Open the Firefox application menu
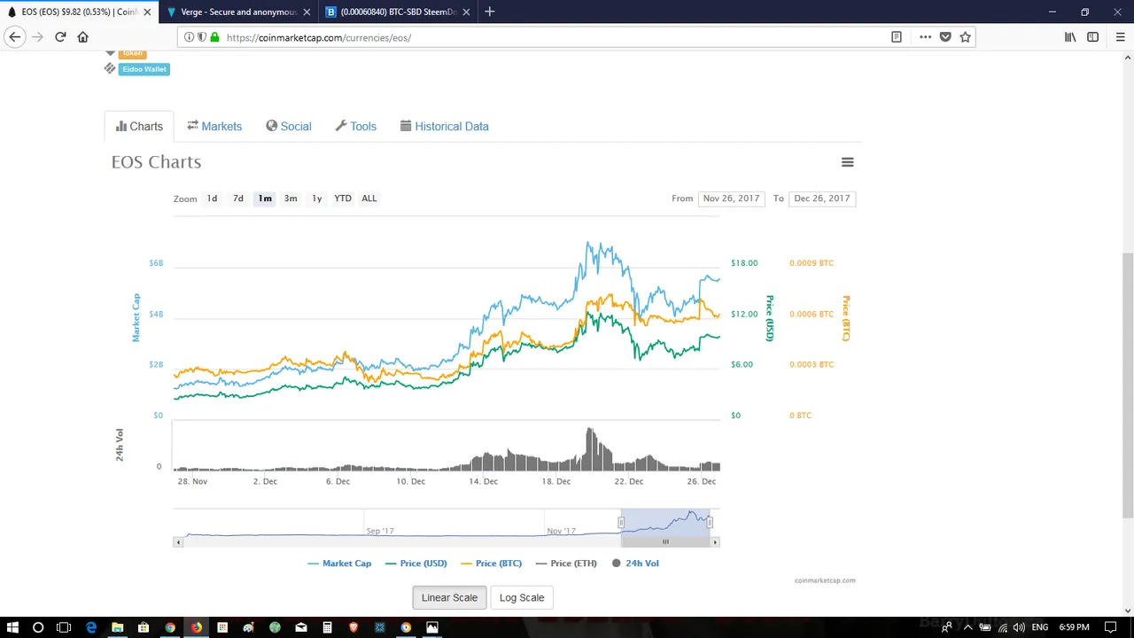Screen dimensions: 1134x638 click(1120, 37)
